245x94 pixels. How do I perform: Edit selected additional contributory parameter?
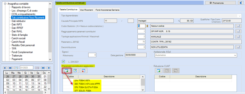(x=75, y=71)
